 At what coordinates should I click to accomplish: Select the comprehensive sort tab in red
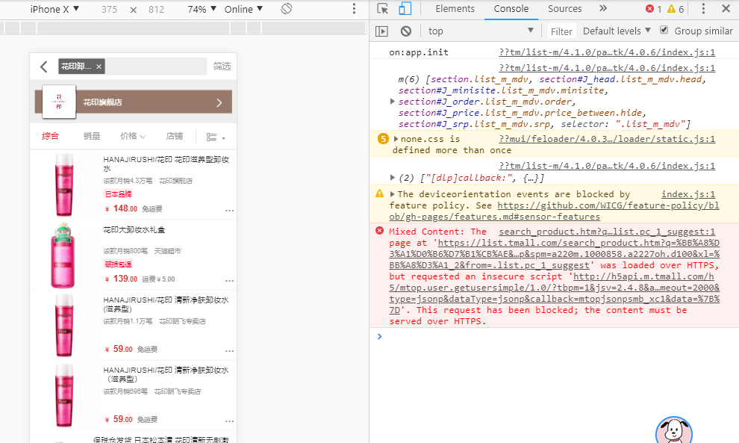coord(50,137)
